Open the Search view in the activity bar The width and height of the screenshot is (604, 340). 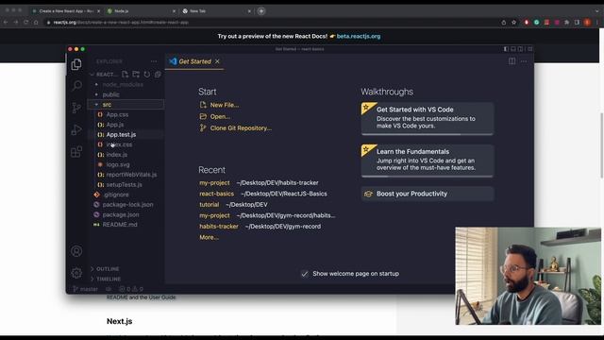pyautogui.click(x=76, y=86)
